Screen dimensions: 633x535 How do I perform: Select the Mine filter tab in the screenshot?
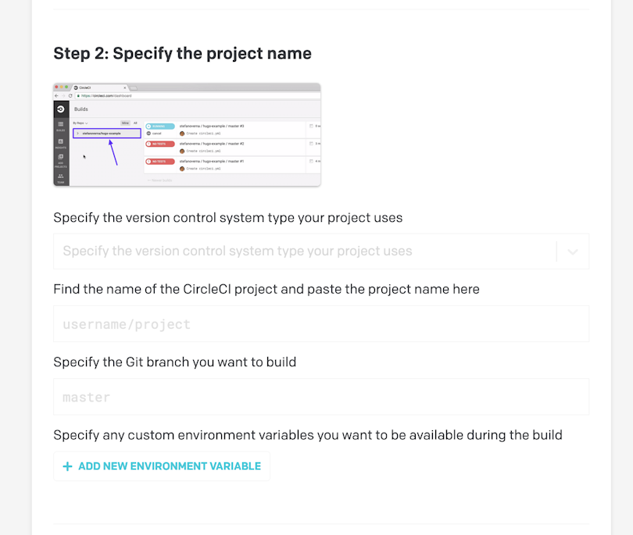[125, 123]
